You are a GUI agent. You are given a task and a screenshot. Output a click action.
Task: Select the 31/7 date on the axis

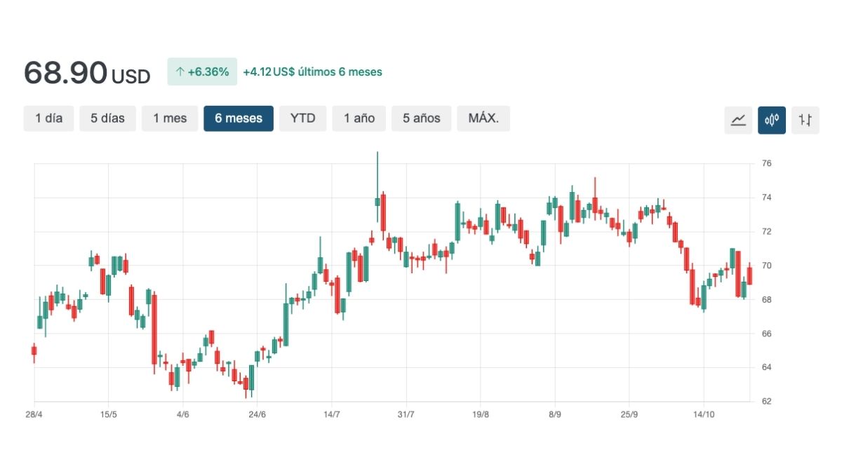(x=406, y=414)
